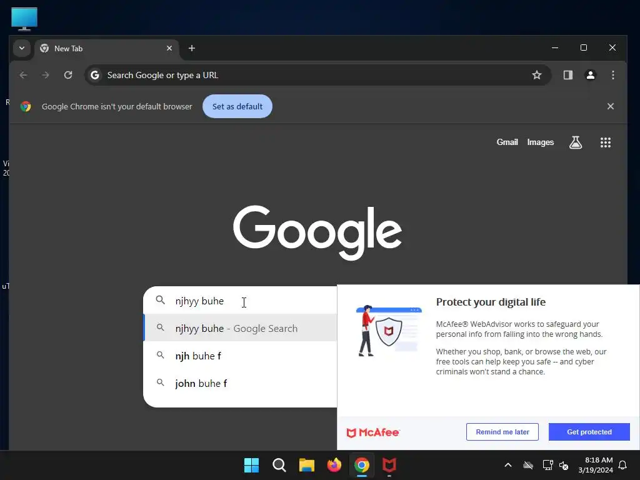
Task: Open the Google apps grid
Action: pyautogui.click(x=605, y=142)
